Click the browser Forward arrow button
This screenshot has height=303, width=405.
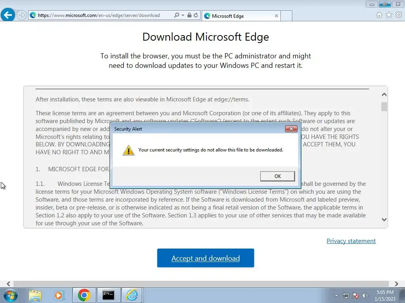(x=22, y=15)
